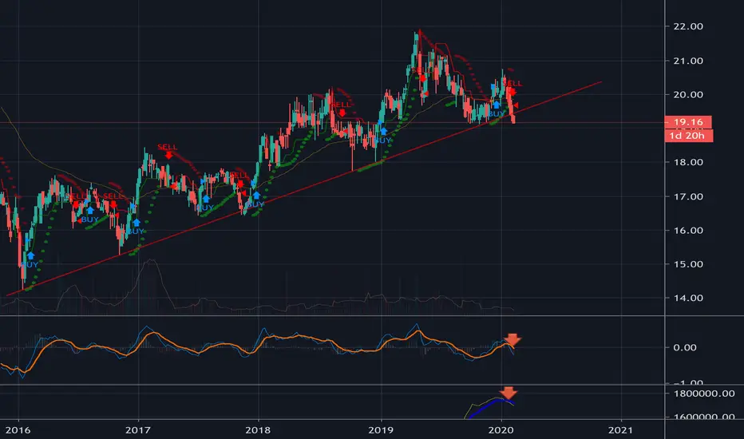Select the rising red trendline
This screenshot has height=439, width=744.
point(303,189)
